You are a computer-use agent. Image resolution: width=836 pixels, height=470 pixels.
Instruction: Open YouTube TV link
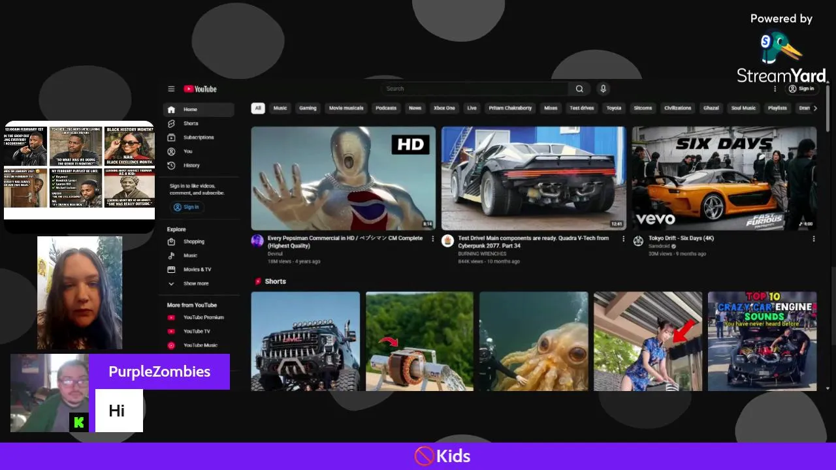[198, 332]
